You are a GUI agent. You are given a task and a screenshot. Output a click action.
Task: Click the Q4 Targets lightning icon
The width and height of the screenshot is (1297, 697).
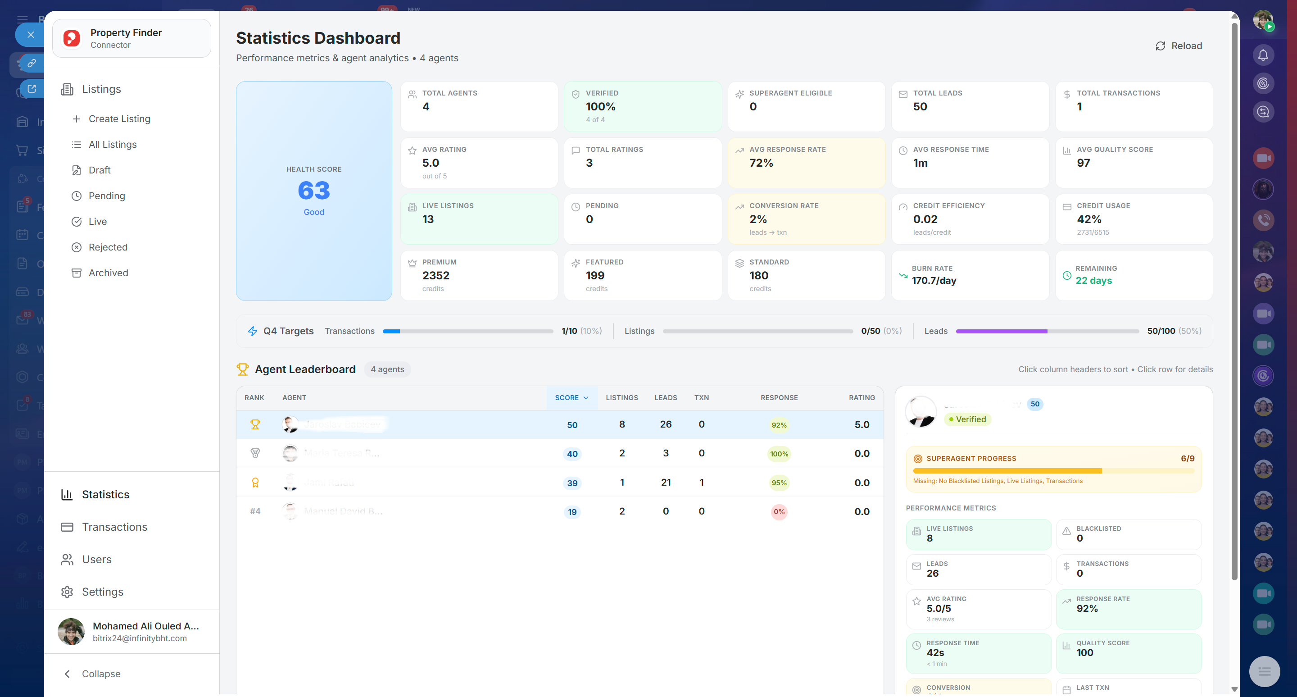253,331
